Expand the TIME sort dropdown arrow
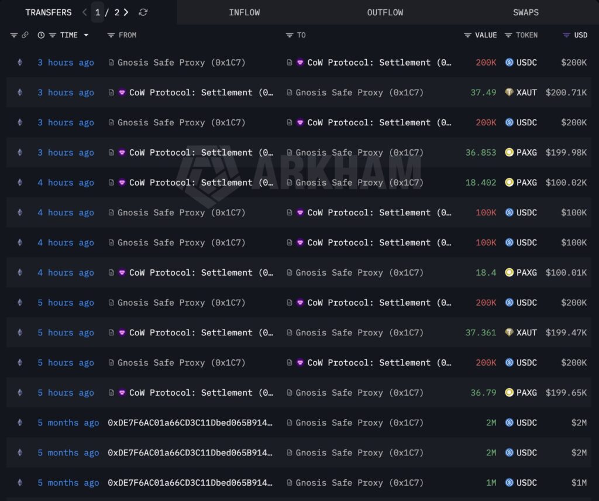Screen dimensions: 599x501 tap(87, 35)
